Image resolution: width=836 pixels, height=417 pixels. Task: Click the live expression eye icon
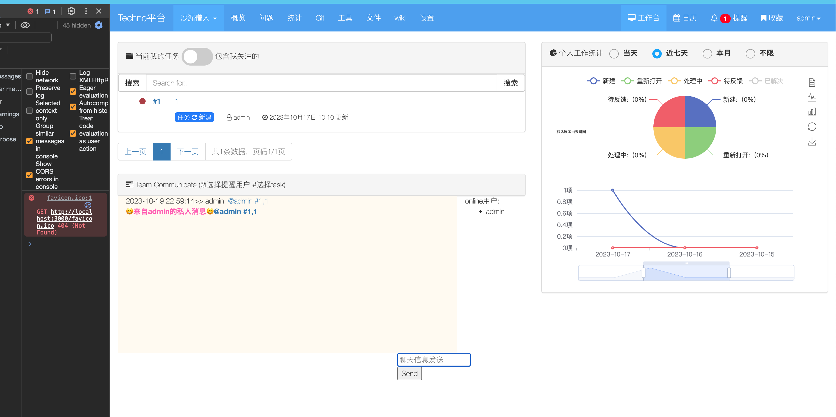(x=25, y=25)
